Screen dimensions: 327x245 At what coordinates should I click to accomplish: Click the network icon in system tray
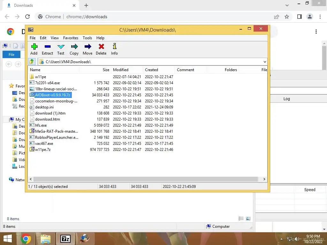[289, 239]
